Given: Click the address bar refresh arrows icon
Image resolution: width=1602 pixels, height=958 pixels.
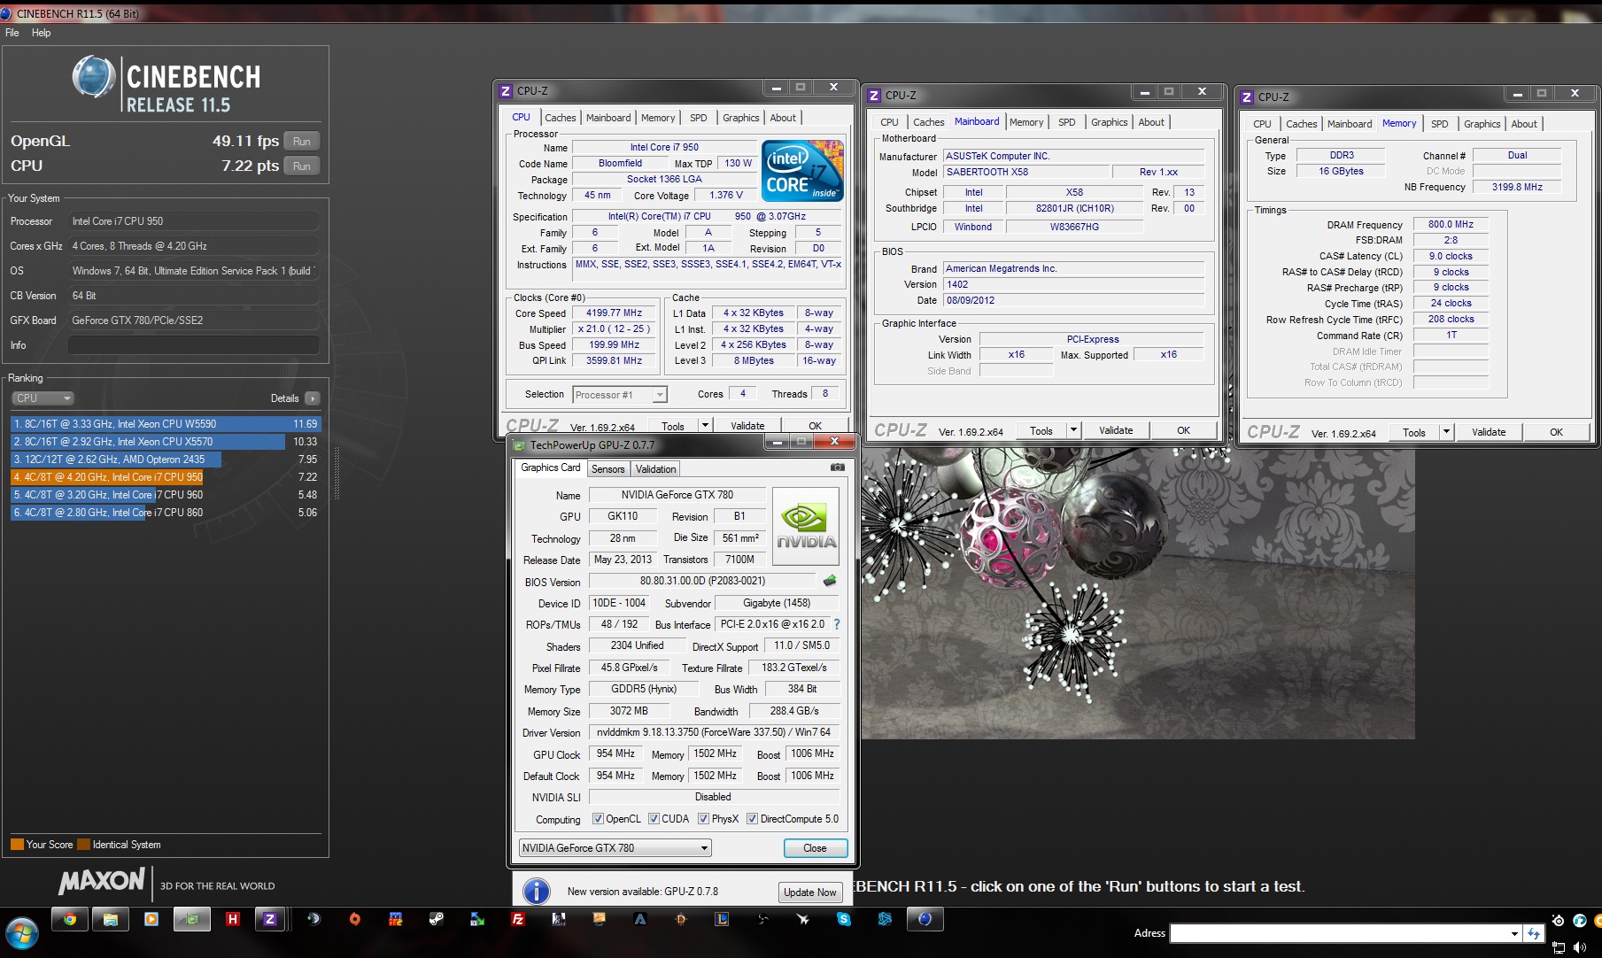Looking at the screenshot, I should [x=1534, y=933].
